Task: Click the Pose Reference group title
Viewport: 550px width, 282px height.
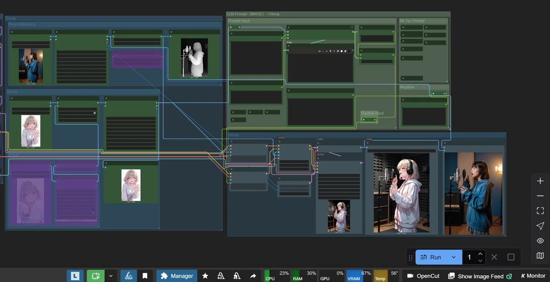Action: click(x=22, y=24)
